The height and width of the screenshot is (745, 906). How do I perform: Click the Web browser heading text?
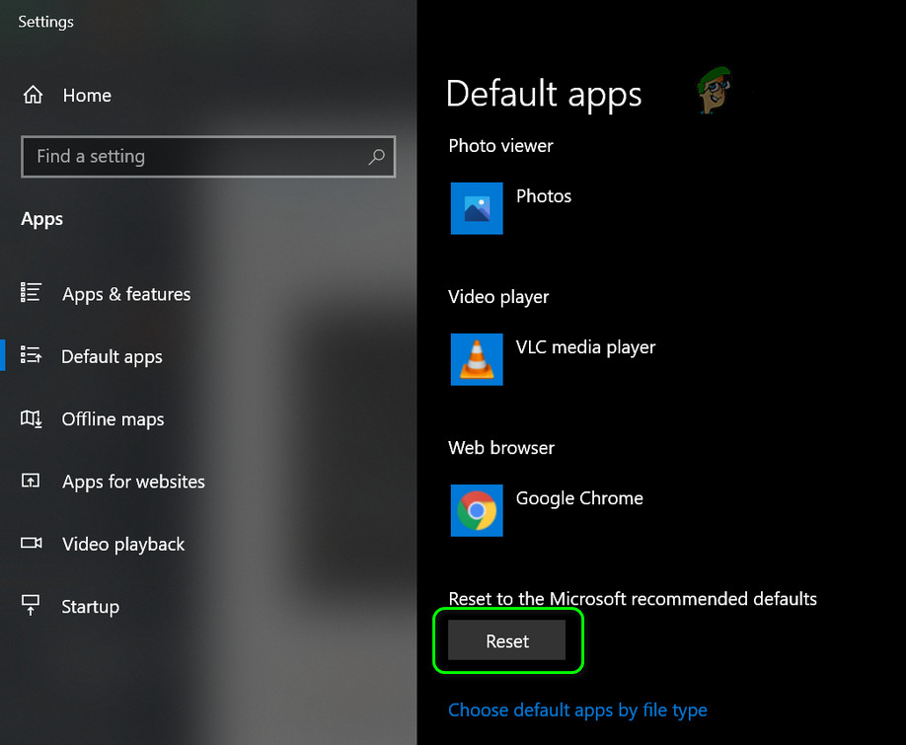click(501, 448)
